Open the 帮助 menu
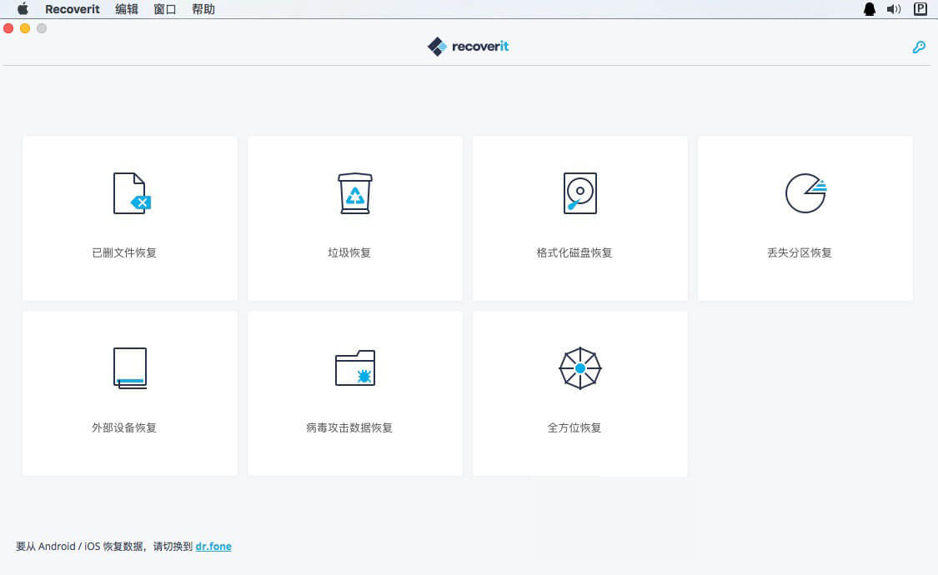 pyautogui.click(x=203, y=9)
